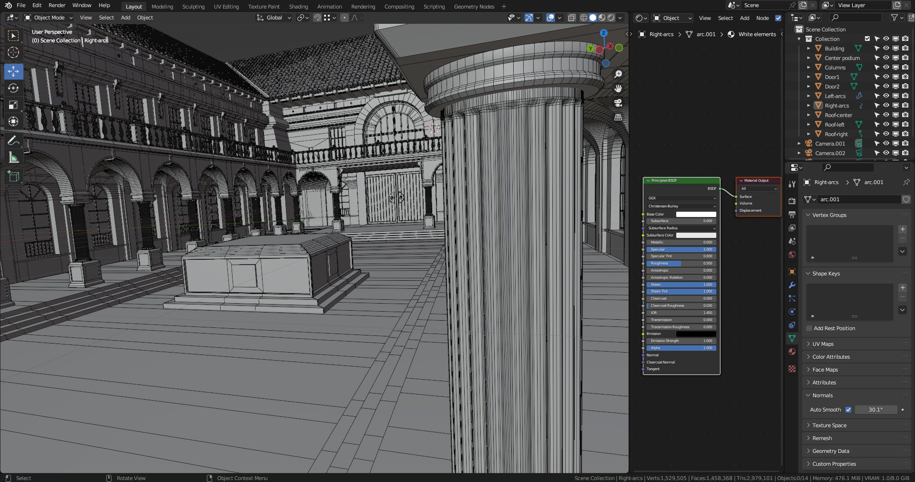The width and height of the screenshot is (915, 482).
Task: Open the viewport Add menu
Action: pos(125,18)
